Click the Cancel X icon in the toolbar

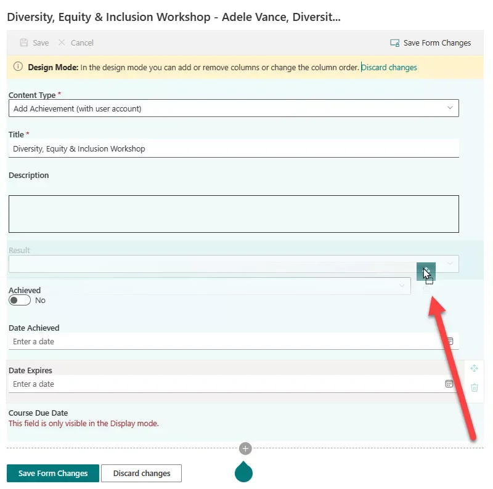point(62,43)
